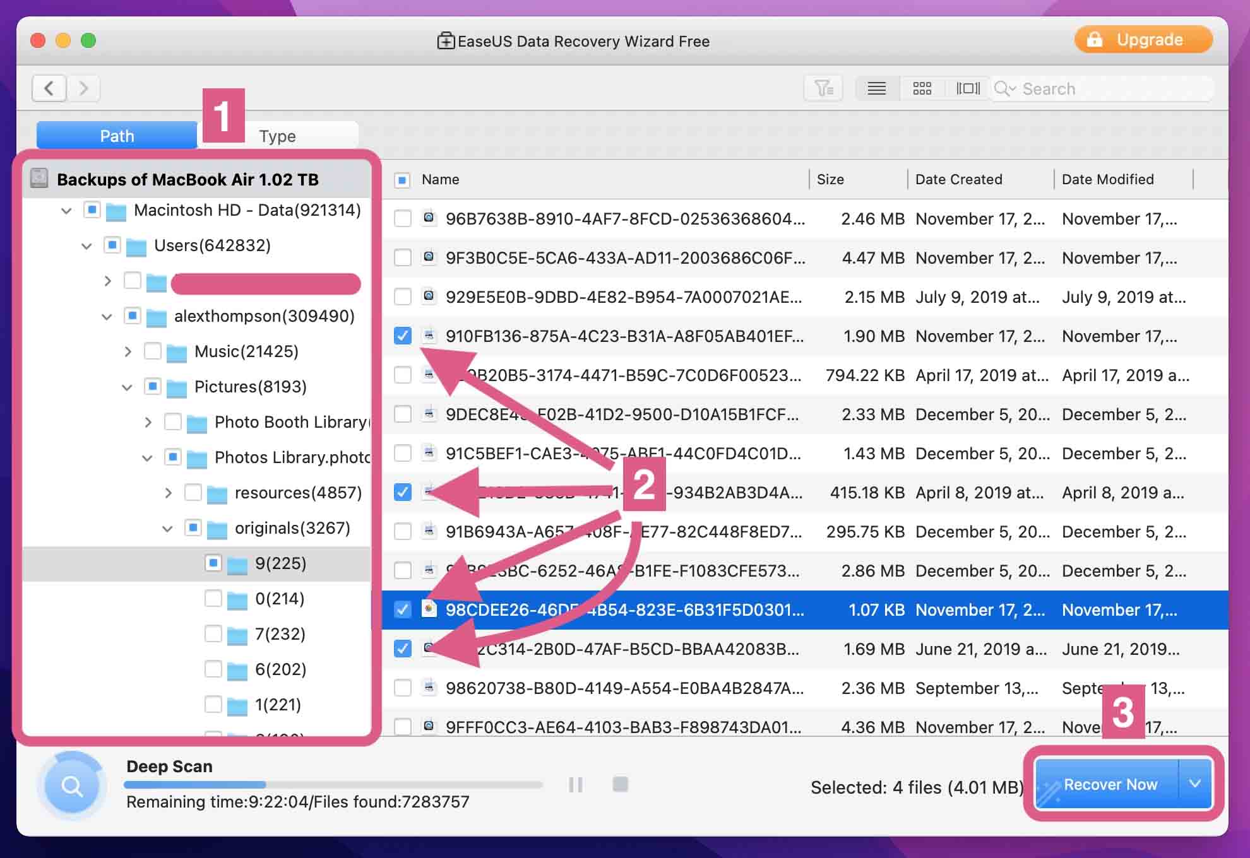Image resolution: width=1250 pixels, height=858 pixels.
Task: Click the Pictures folder icon
Action: click(x=177, y=388)
